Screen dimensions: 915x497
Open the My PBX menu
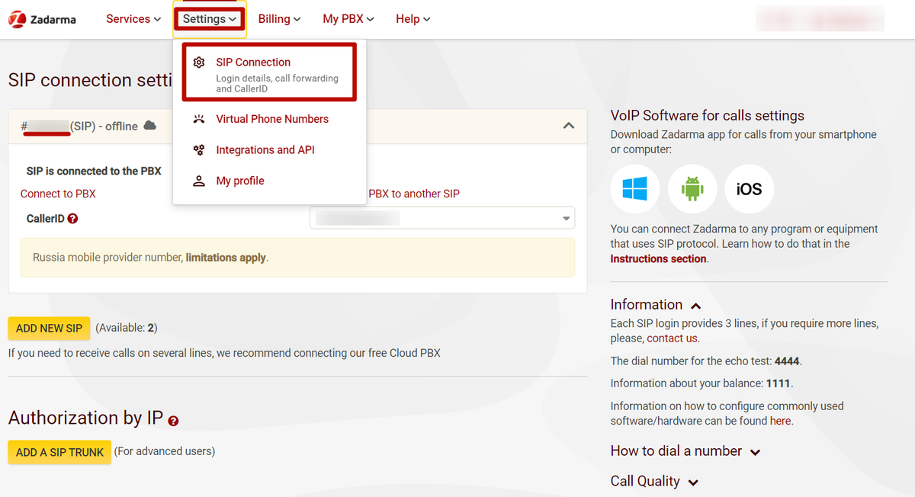click(x=348, y=19)
